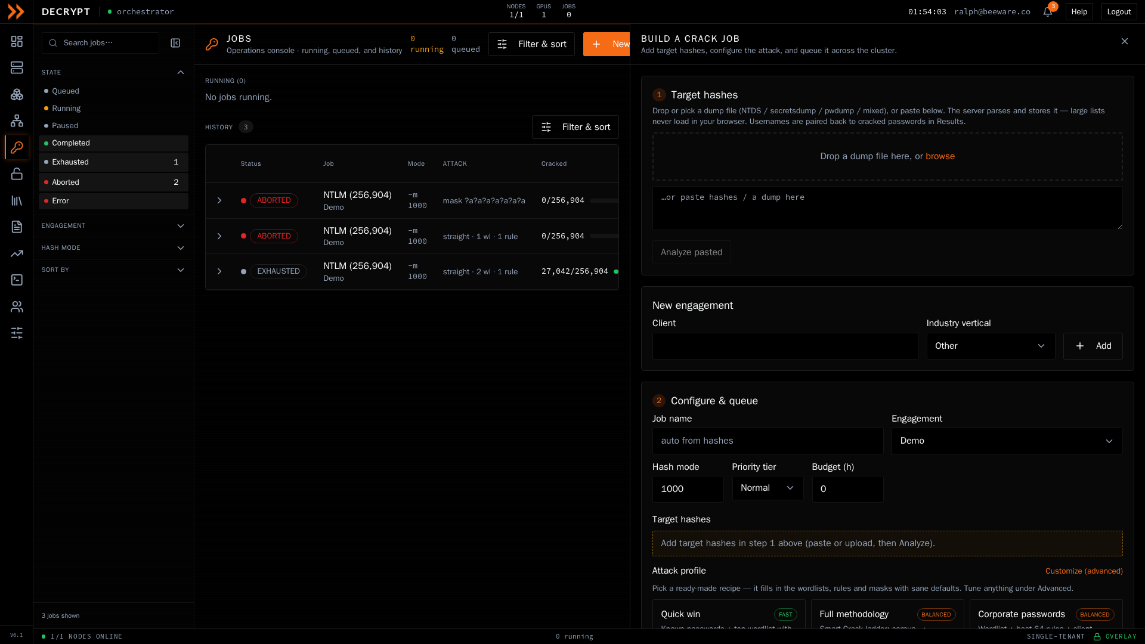
Task: Open the library books icon in sidebar
Action: point(17,200)
